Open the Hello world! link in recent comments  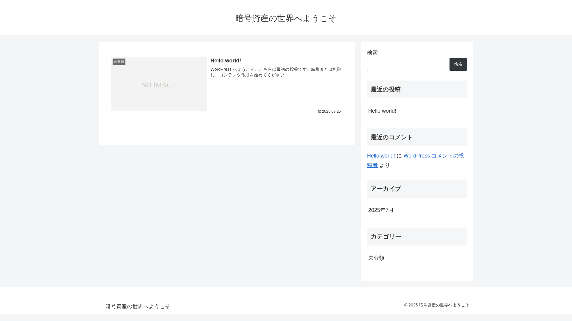(x=381, y=156)
